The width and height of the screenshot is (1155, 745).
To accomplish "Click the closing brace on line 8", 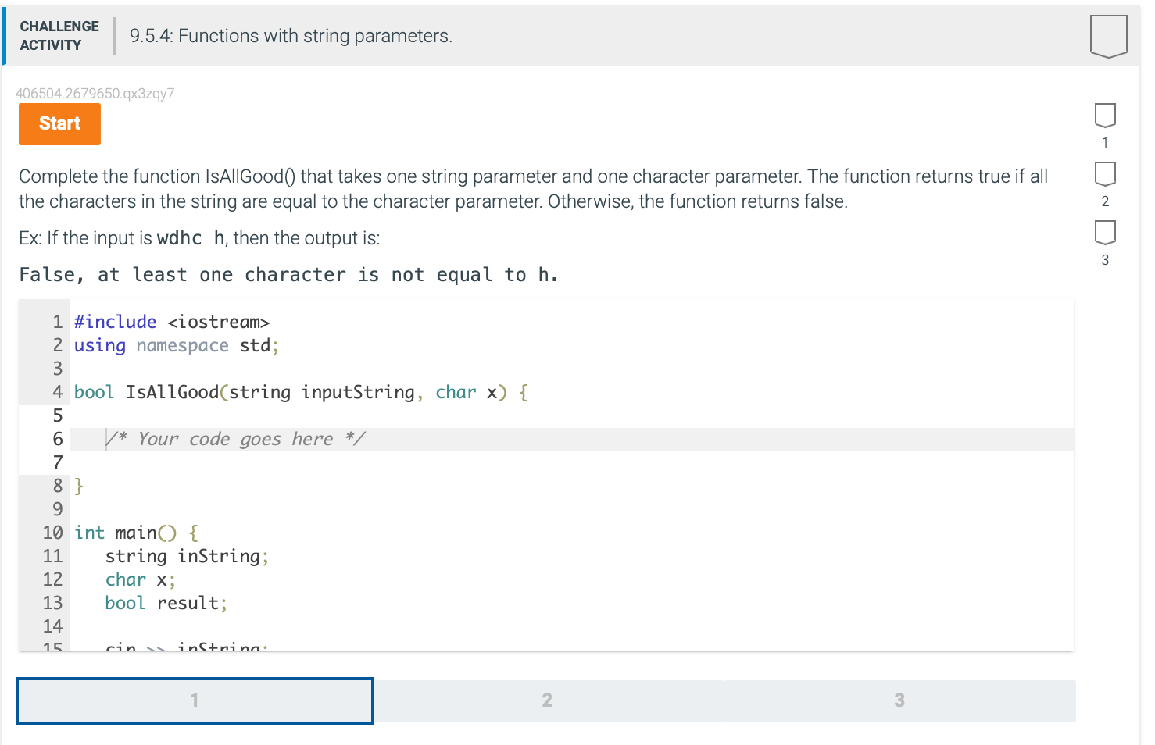I will pos(78,486).
